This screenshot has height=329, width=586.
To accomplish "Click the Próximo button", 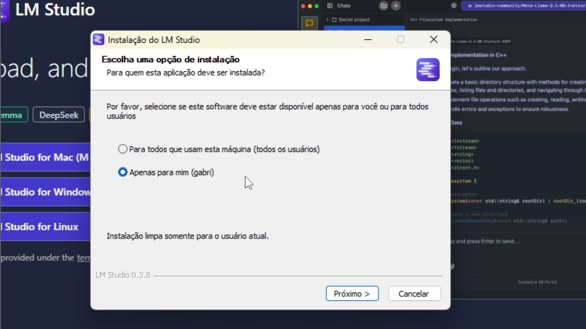I will click(x=352, y=294).
